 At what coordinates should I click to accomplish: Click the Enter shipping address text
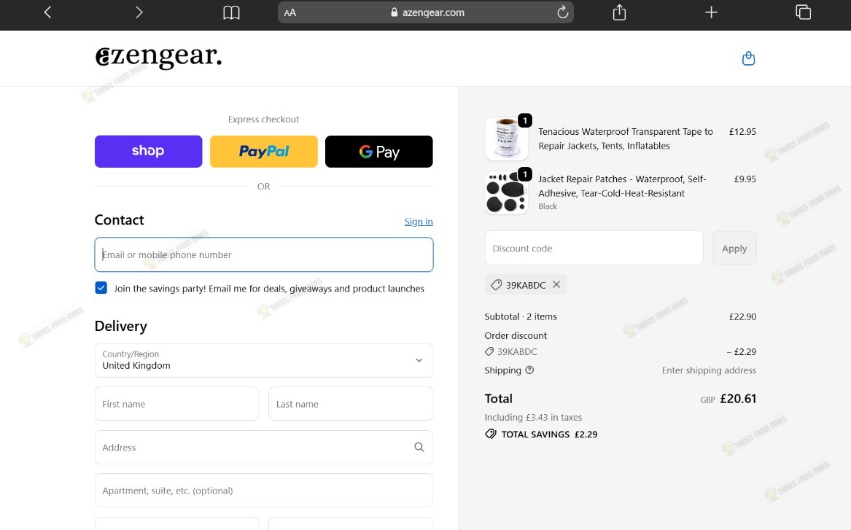pos(709,370)
